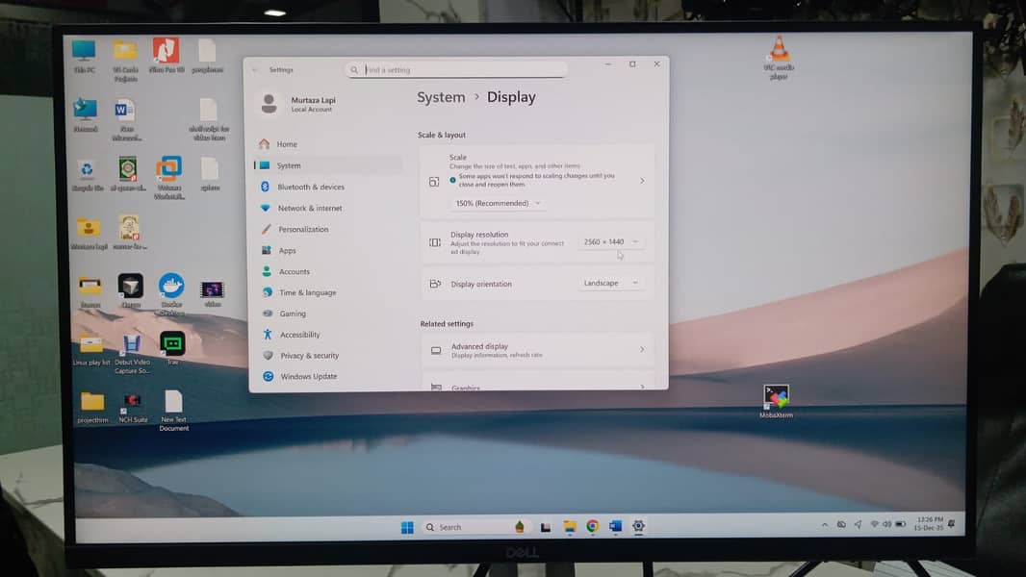Screen dimensions: 1026x577
Task: Select Bluetooth & devices in sidebar
Action: [310, 187]
